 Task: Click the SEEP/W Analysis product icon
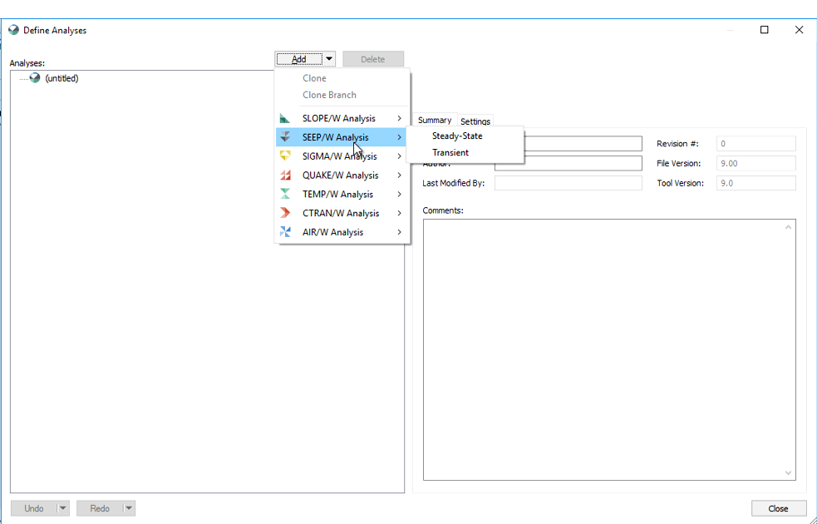click(x=285, y=137)
